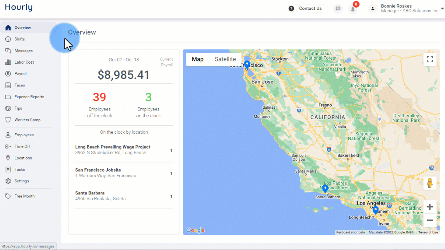Click the user avatar icon in header
445x250 pixels.
pos(373,9)
